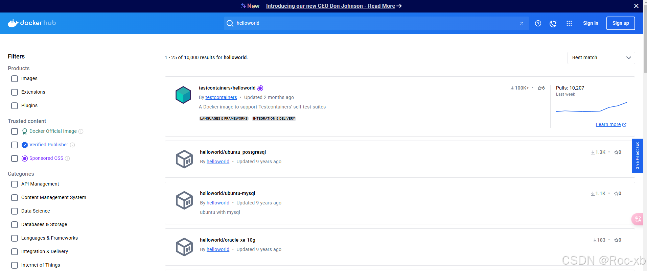Click the Verified Publisher info icon

(72, 145)
